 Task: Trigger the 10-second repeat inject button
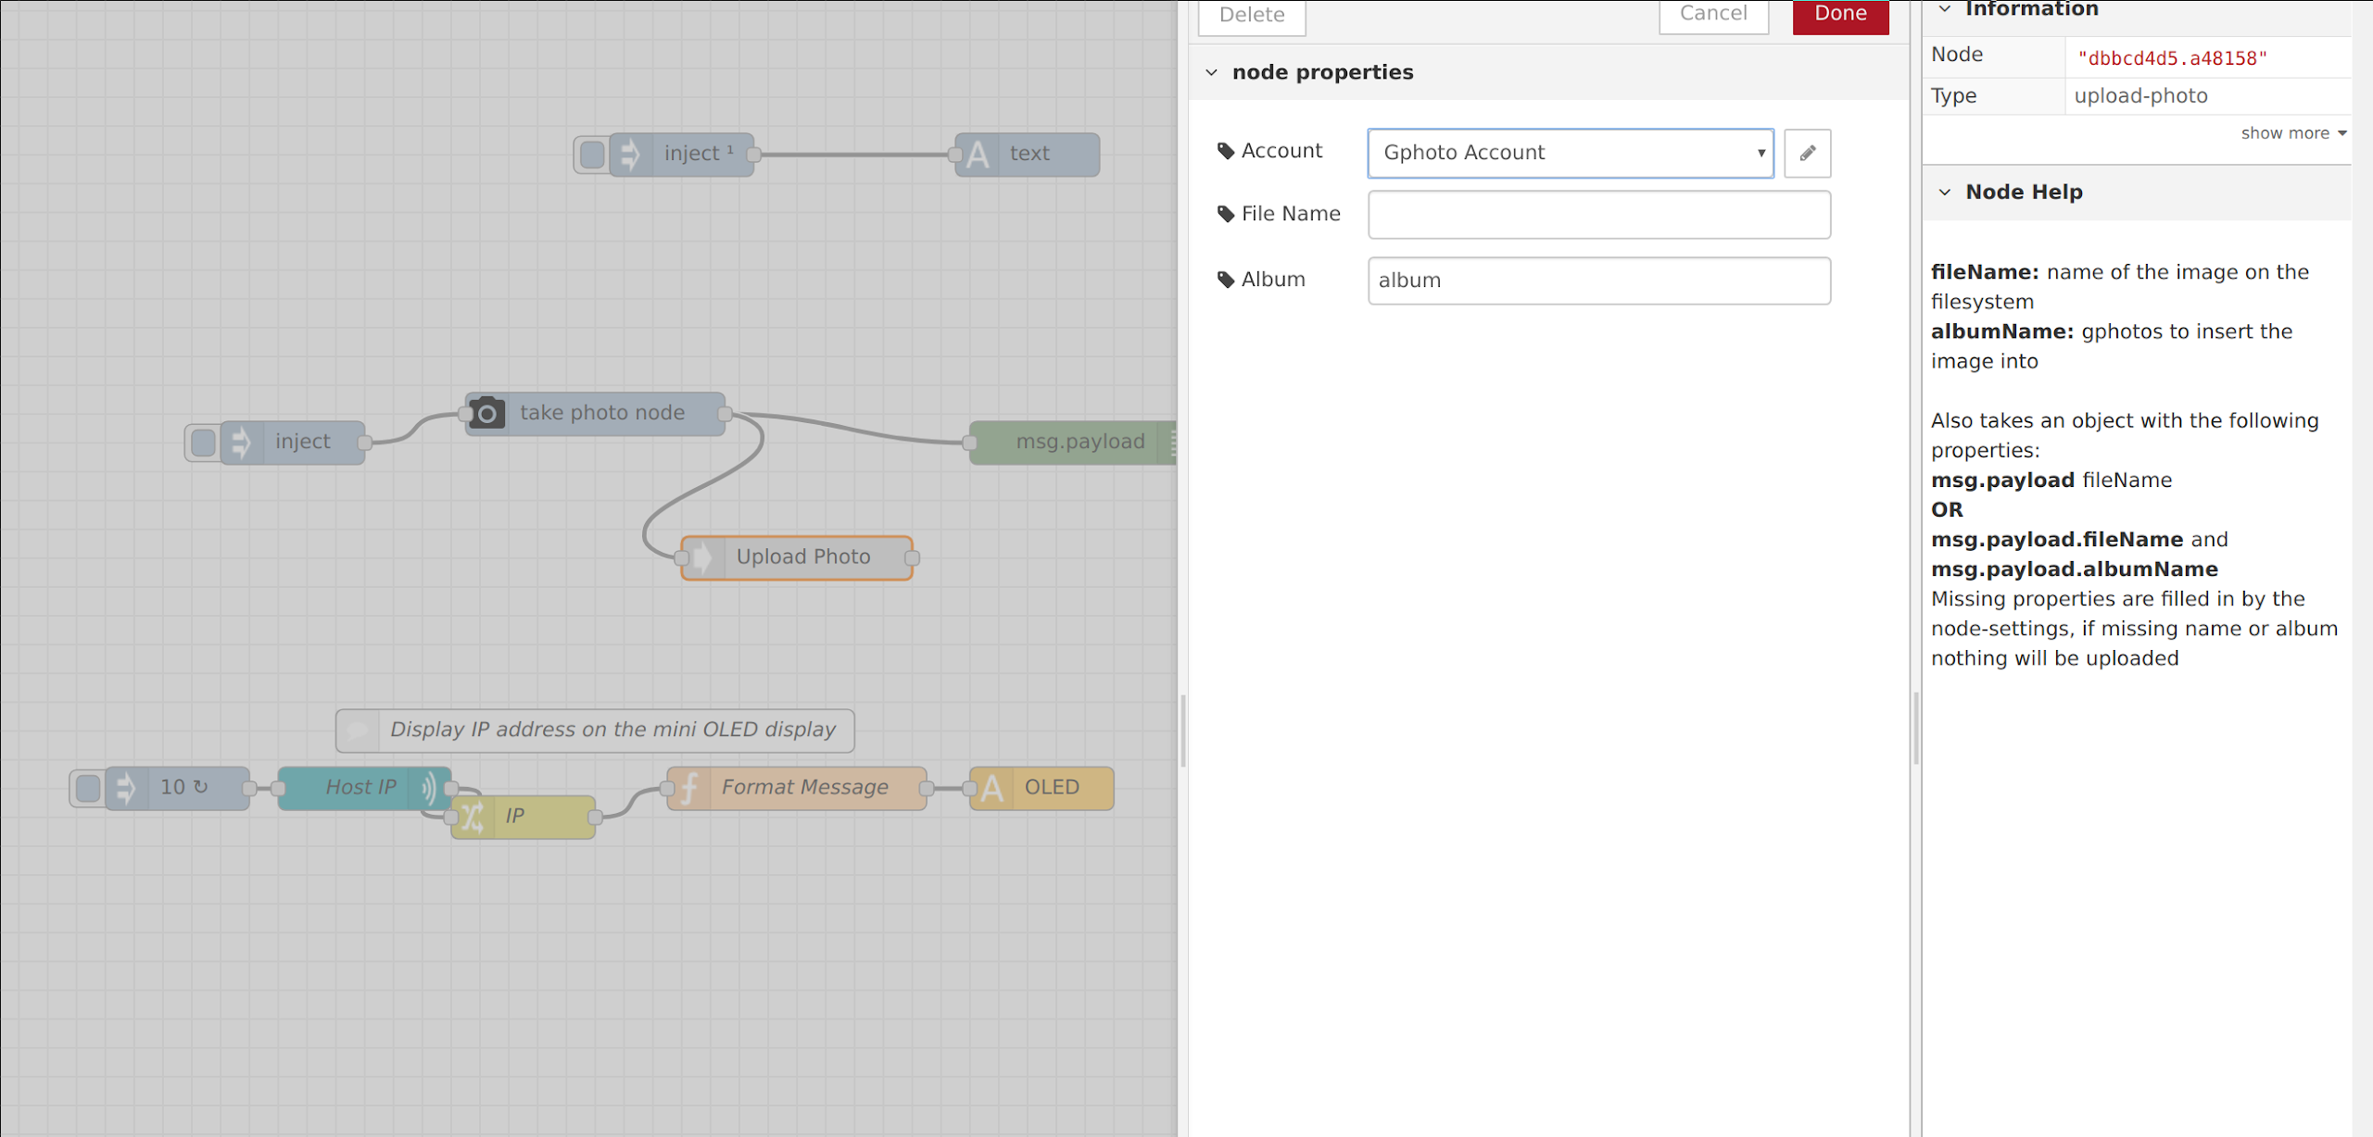coord(87,788)
